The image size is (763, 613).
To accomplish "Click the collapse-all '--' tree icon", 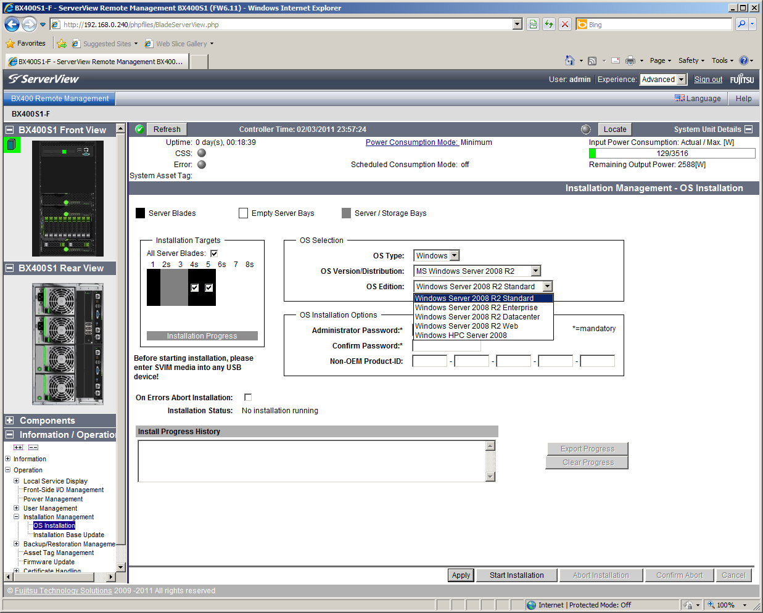I will (x=33, y=447).
